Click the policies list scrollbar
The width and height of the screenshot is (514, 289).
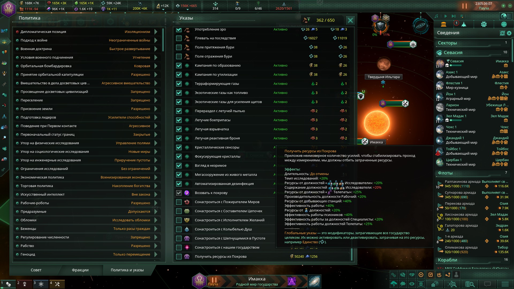coord(163,40)
